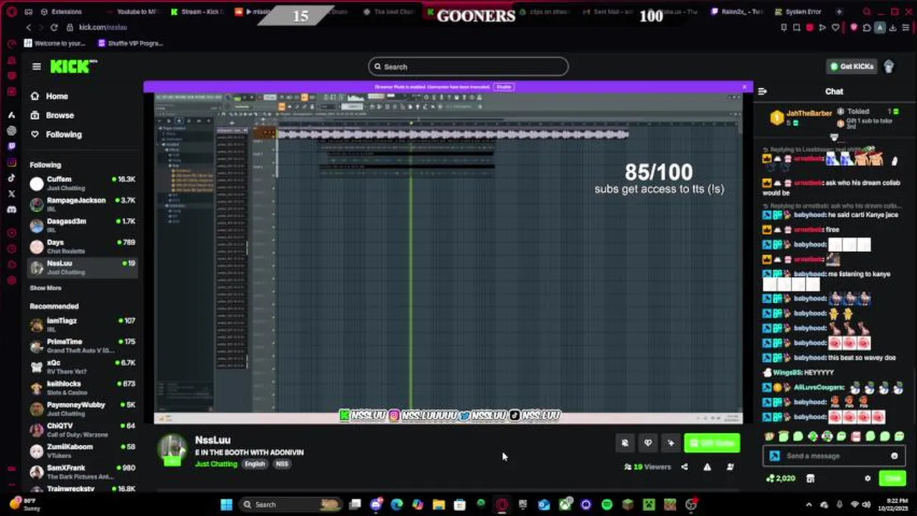
Task: Select NssLuu channel in sidebar
Action: (82, 267)
